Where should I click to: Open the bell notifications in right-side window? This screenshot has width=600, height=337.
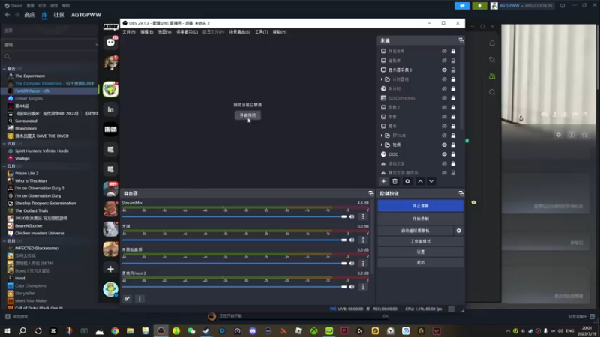coord(492,43)
